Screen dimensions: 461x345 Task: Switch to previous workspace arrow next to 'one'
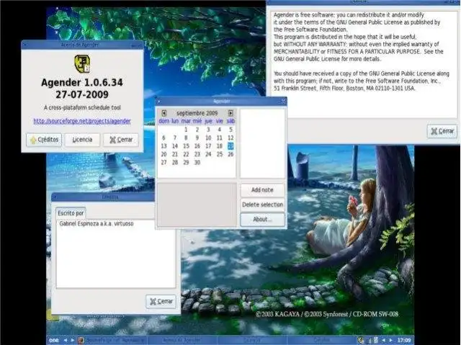pos(66,340)
